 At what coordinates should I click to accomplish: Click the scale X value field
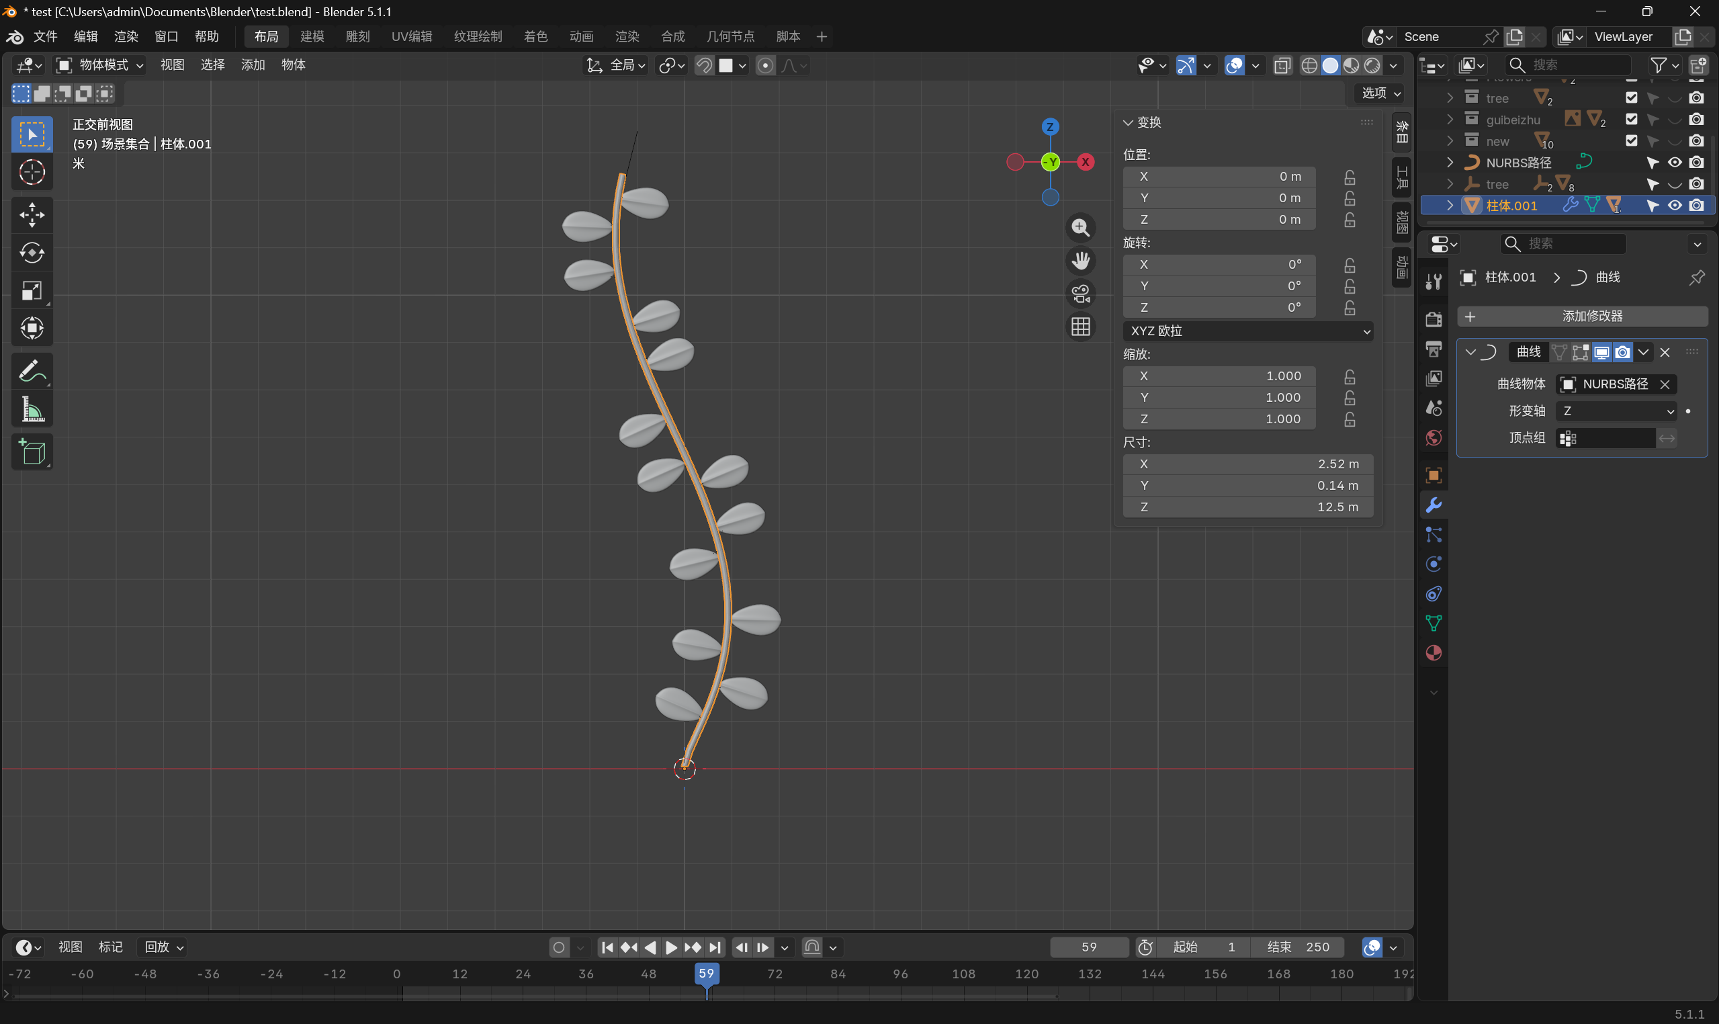(x=1219, y=376)
